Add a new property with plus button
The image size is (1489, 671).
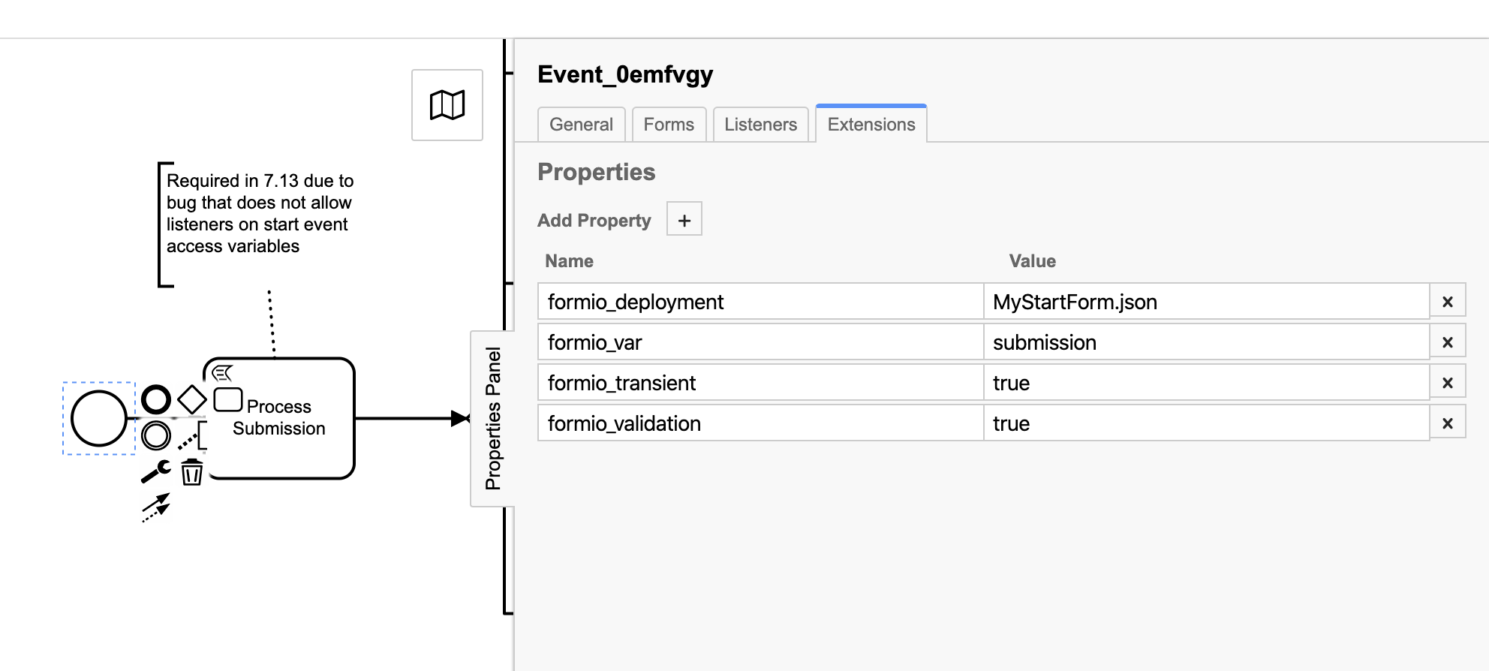[x=684, y=219]
